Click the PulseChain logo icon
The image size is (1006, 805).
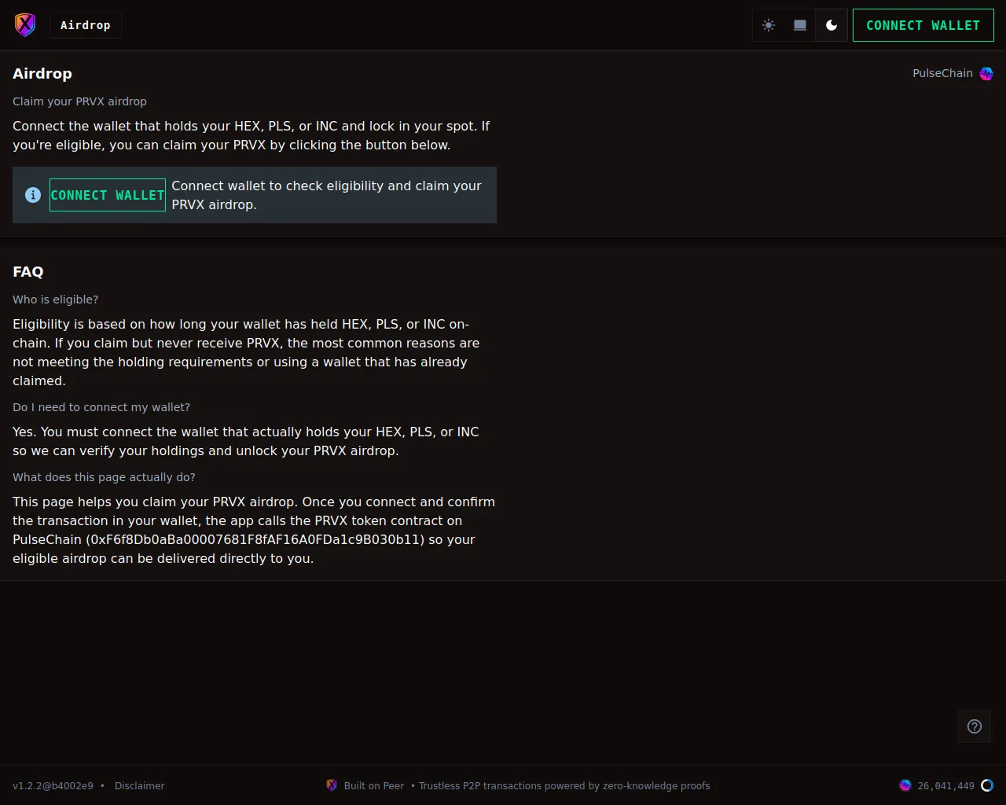(986, 74)
